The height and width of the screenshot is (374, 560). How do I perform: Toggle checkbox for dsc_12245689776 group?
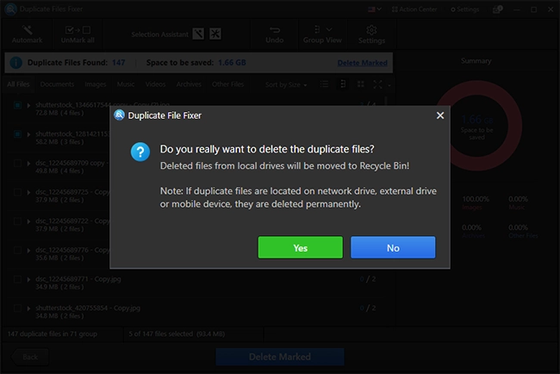[x=17, y=250]
